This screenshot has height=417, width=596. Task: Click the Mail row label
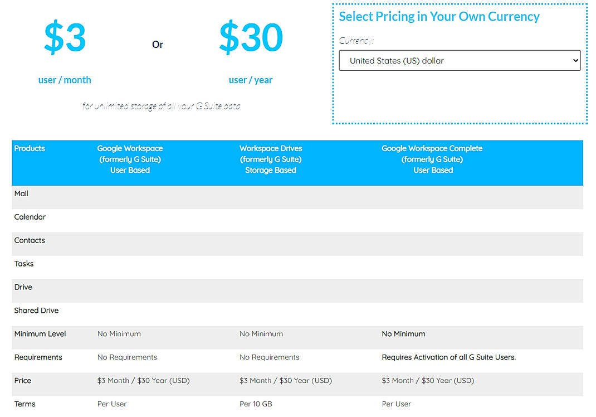(21, 193)
